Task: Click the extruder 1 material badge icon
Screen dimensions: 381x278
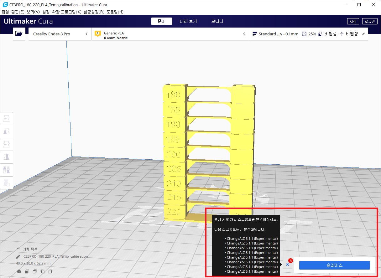Action: coord(97,34)
